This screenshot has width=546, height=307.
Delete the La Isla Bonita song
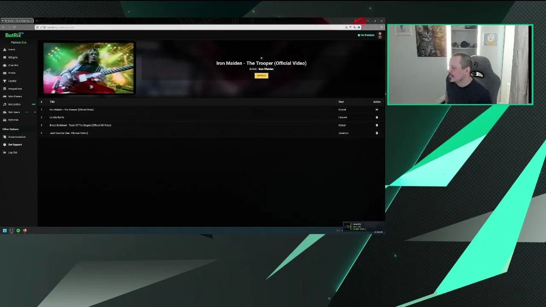pyautogui.click(x=377, y=117)
